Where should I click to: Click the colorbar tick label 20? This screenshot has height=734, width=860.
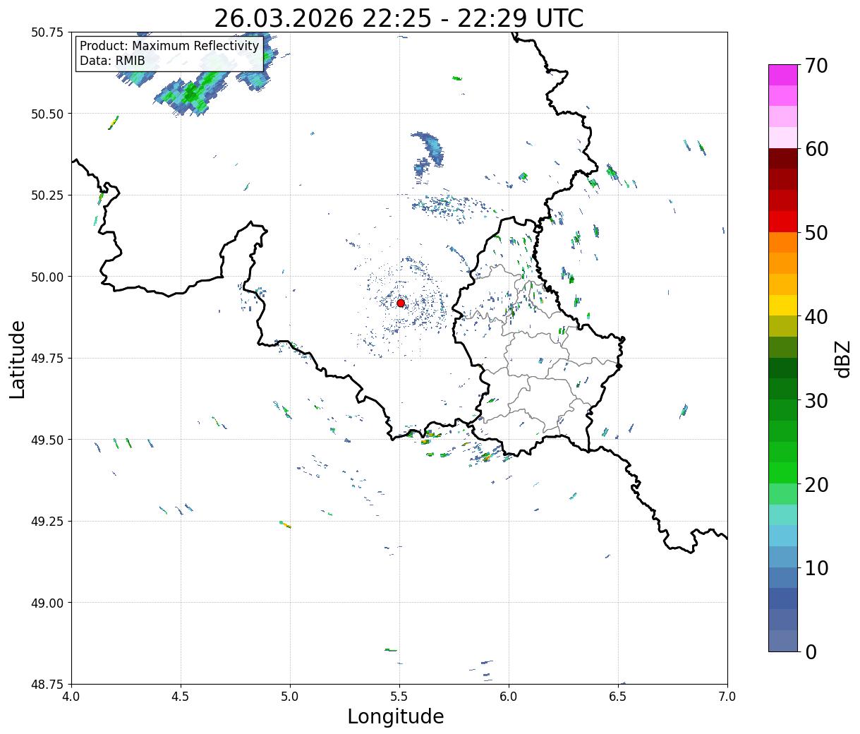tap(816, 484)
